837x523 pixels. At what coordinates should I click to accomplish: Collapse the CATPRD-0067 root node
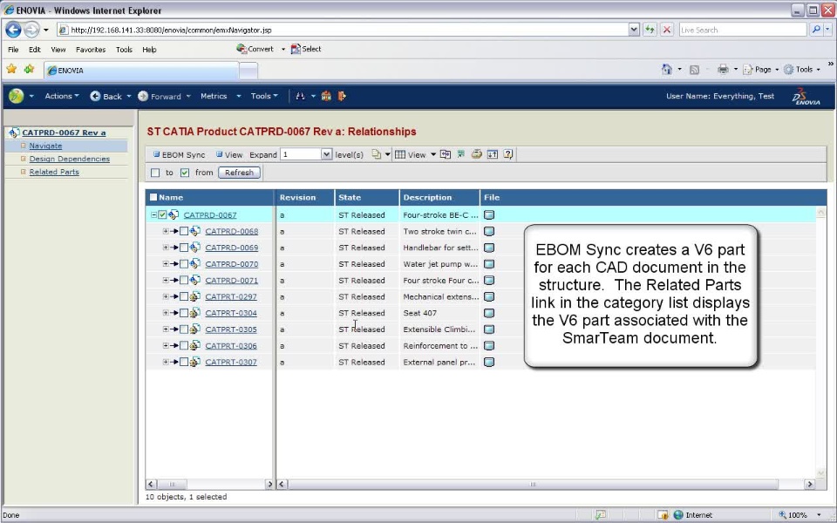[x=153, y=215]
